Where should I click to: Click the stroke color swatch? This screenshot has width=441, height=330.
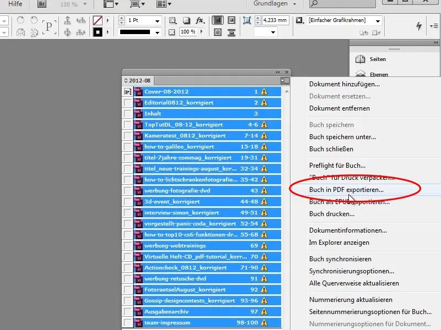point(98,32)
